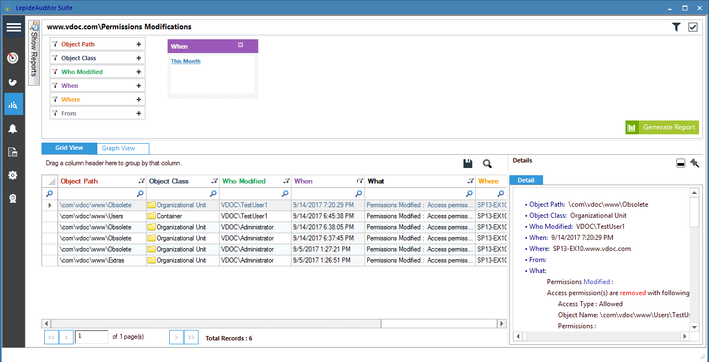
Task: Open filter dropdown on Who Modified column header
Action: 286,181
